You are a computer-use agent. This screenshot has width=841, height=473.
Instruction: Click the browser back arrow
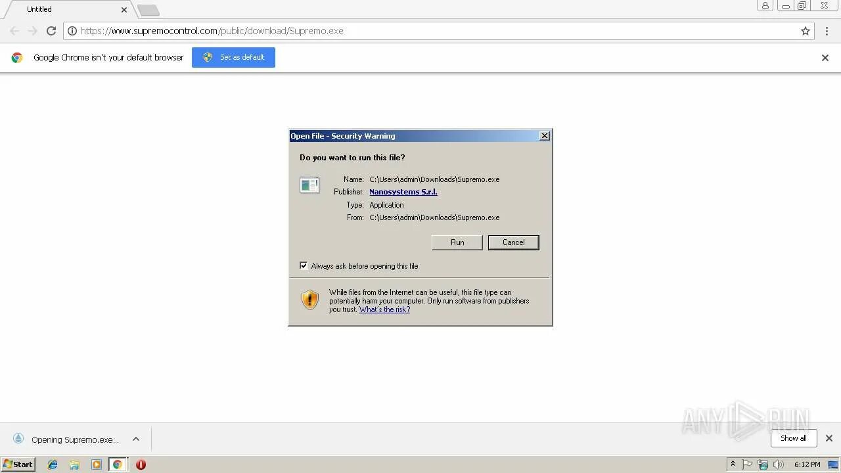(x=14, y=31)
